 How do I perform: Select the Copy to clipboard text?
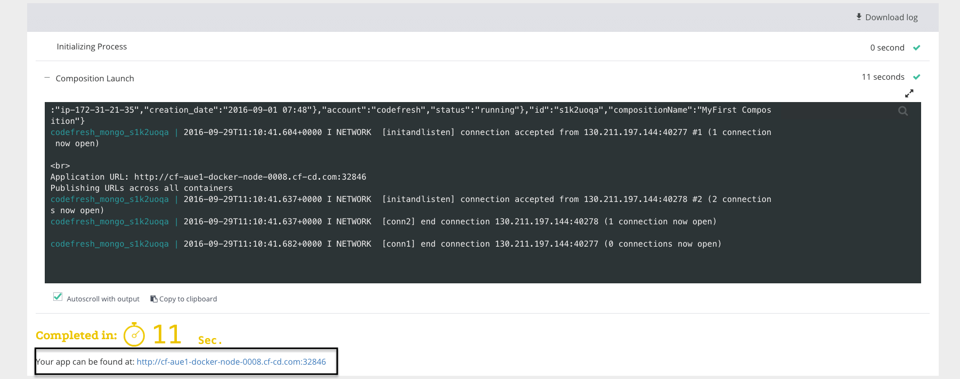pyautogui.click(x=188, y=299)
